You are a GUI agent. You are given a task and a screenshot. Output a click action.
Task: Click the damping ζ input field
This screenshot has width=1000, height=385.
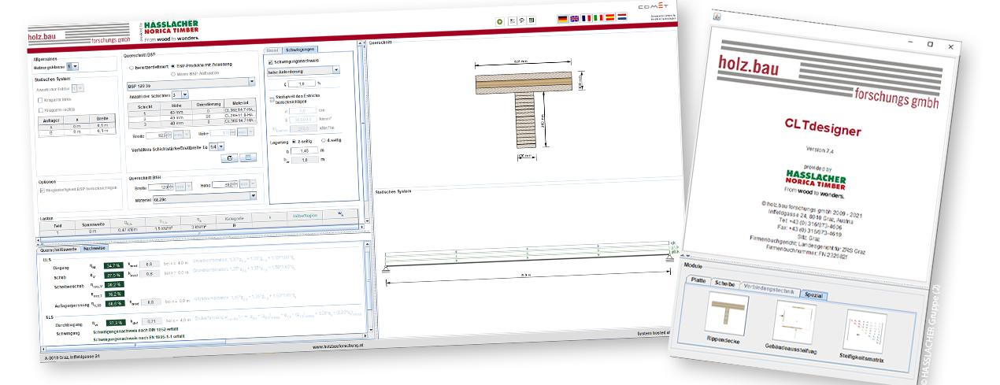pos(301,83)
